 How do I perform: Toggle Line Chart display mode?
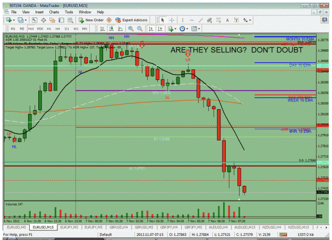[x=120, y=29]
